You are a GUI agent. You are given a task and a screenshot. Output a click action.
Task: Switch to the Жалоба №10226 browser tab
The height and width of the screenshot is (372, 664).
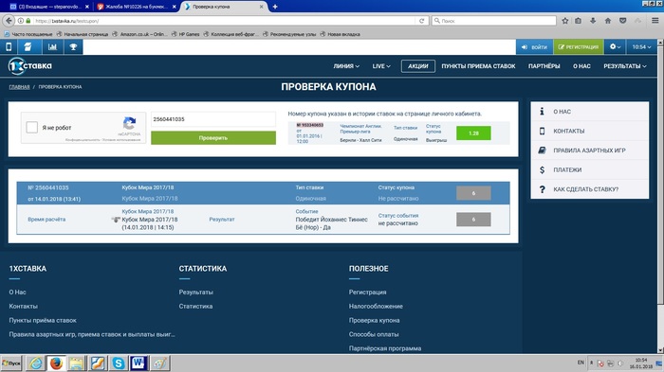coord(137,7)
